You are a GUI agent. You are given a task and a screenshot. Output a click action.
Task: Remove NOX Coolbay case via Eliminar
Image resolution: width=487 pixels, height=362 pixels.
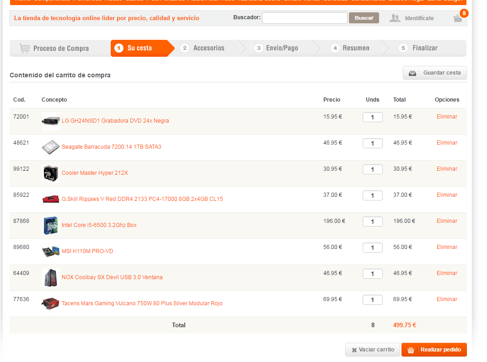click(x=447, y=273)
